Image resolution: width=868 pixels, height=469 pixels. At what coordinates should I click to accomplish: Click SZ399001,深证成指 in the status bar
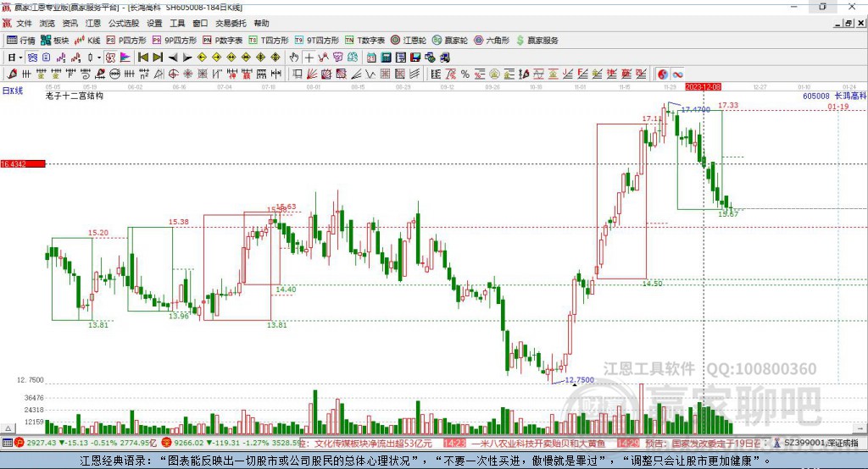tap(821, 443)
